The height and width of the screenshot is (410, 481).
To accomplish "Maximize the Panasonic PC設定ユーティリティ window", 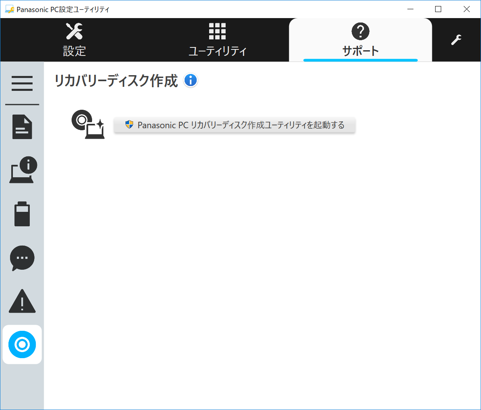I will (438, 9).
